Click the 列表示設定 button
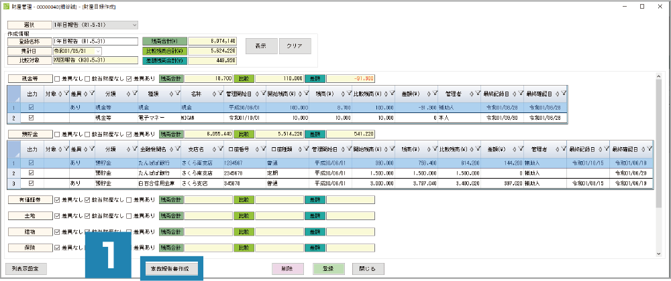The height and width of the screenshot is (281, 671). coord(25,268)
